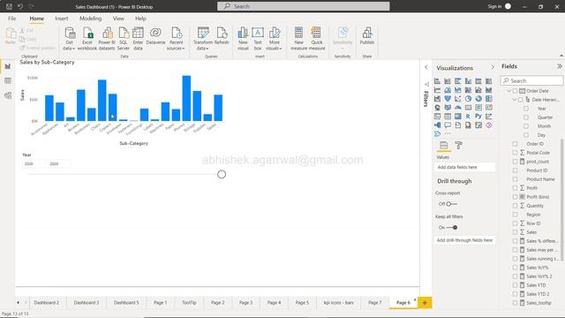Save the report using the title bar icon

[x=10, y=6]
